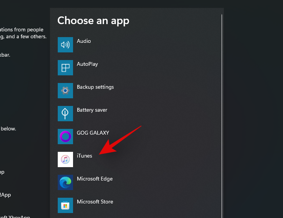
Task: Click the app list vertical scrollbar
Action: [221, 115]
